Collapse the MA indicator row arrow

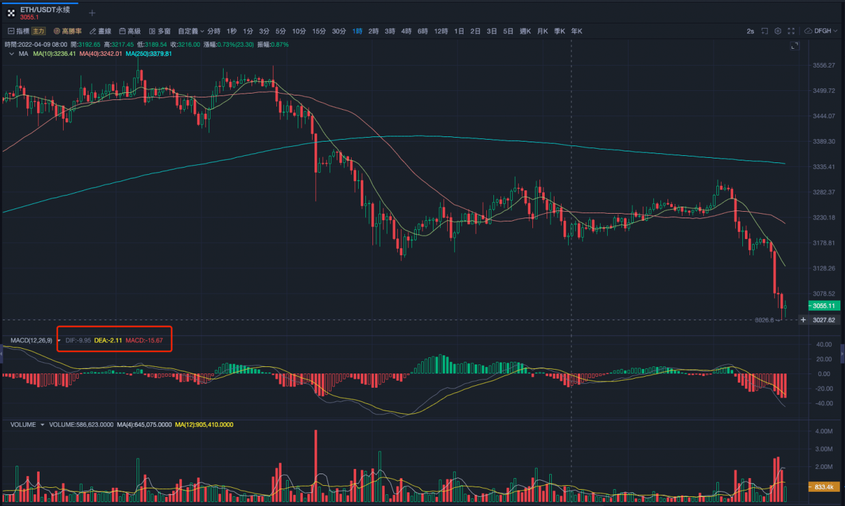click(11, 55)
